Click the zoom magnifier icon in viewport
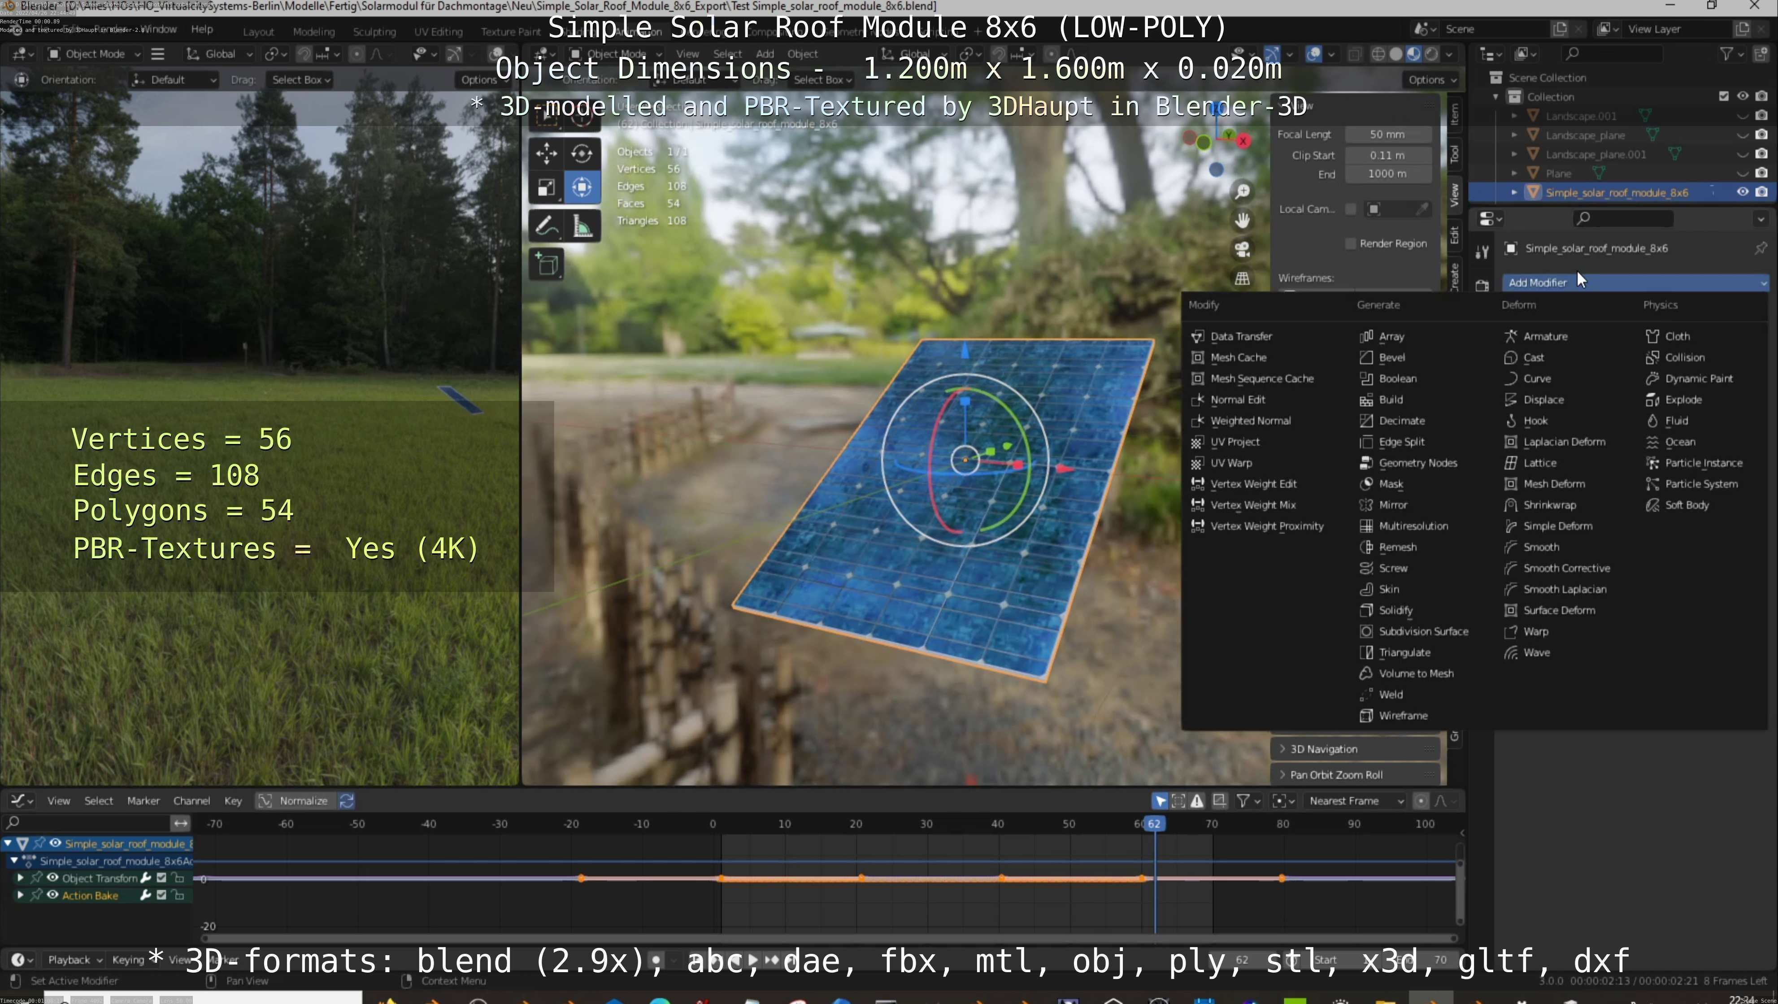Viewport: 1778px width, 1004px height. 1243,191
